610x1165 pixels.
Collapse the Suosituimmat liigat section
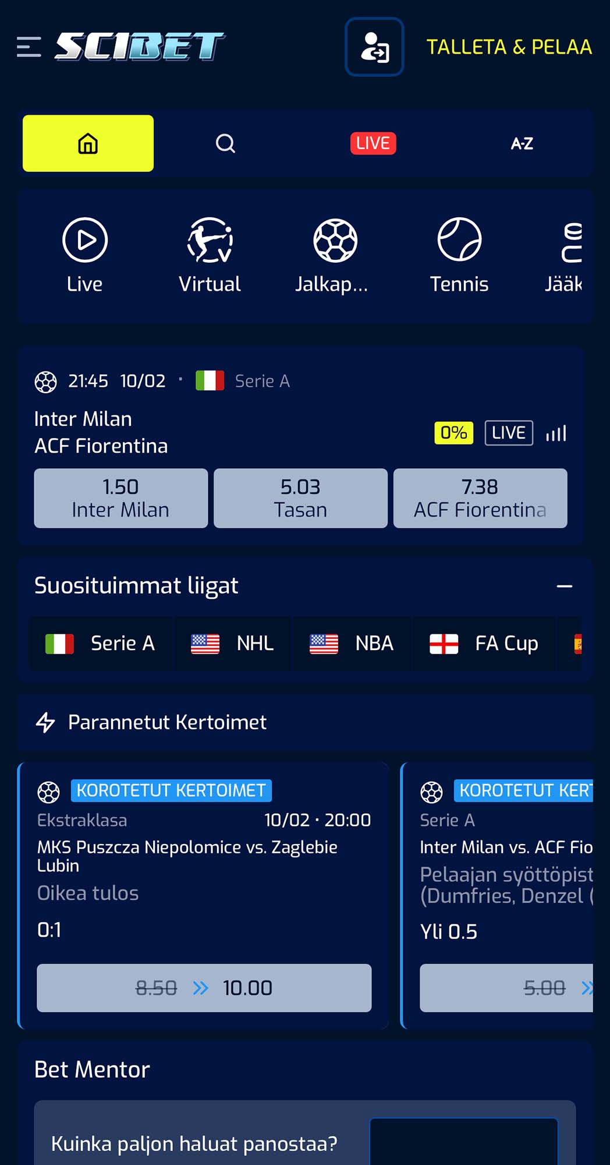[564, 586]
